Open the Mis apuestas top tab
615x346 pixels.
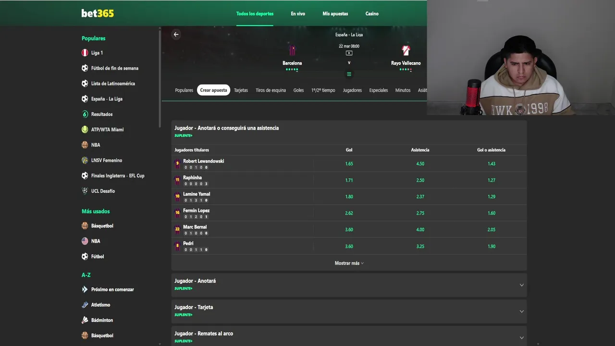point(335,14)
